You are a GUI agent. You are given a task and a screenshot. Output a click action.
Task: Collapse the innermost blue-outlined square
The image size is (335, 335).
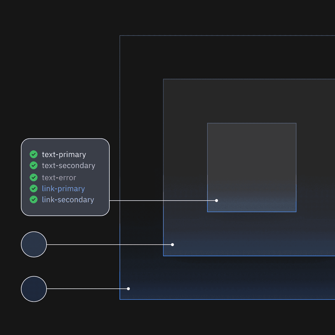pos(252,167)
